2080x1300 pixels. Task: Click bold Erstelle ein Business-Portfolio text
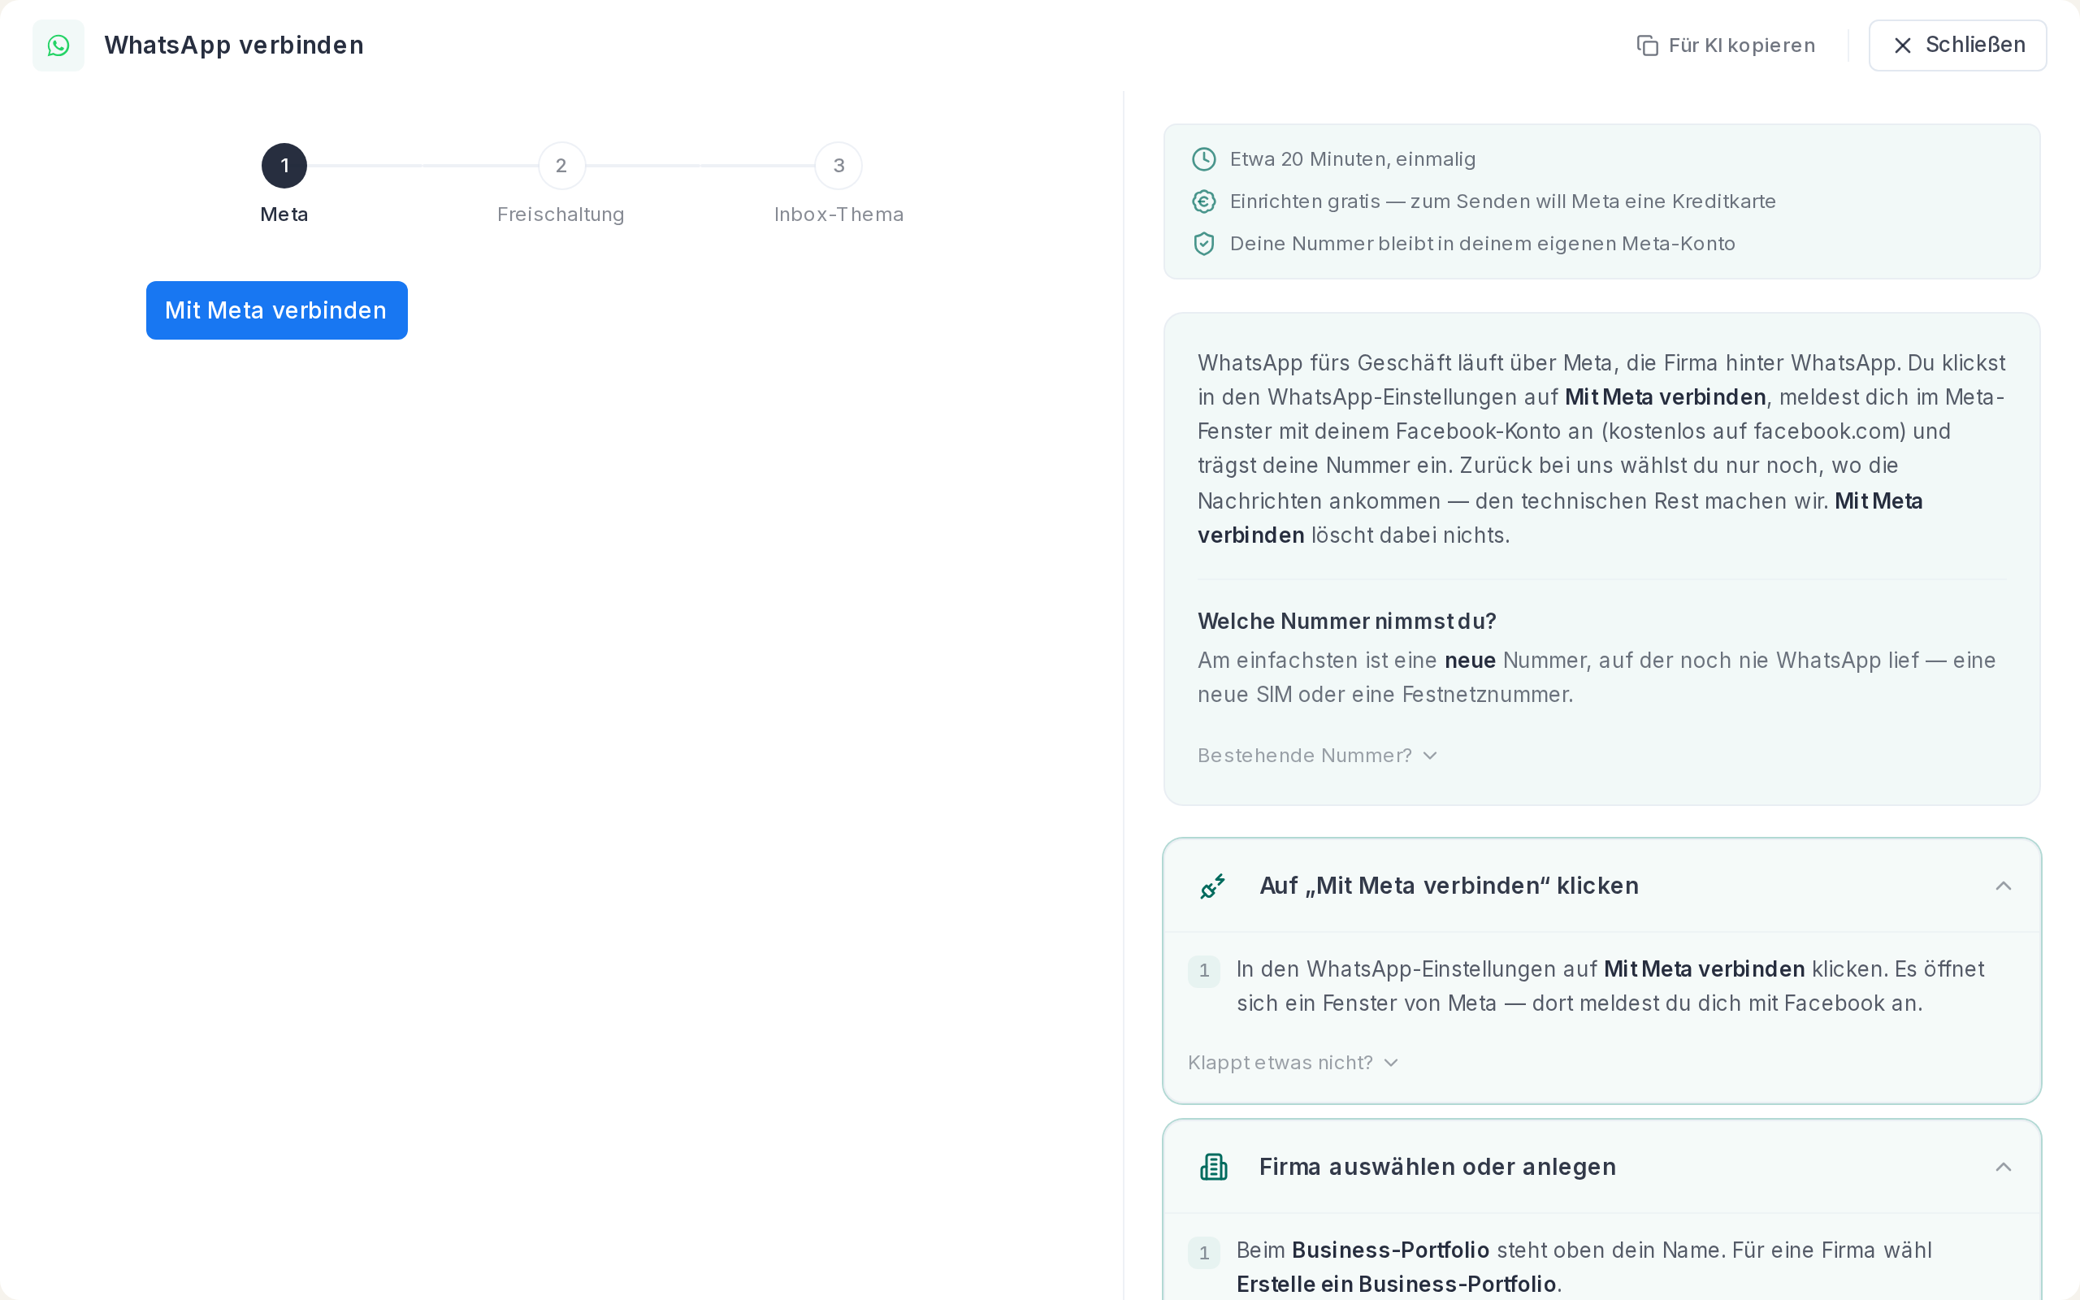tap(1396, 1284)
